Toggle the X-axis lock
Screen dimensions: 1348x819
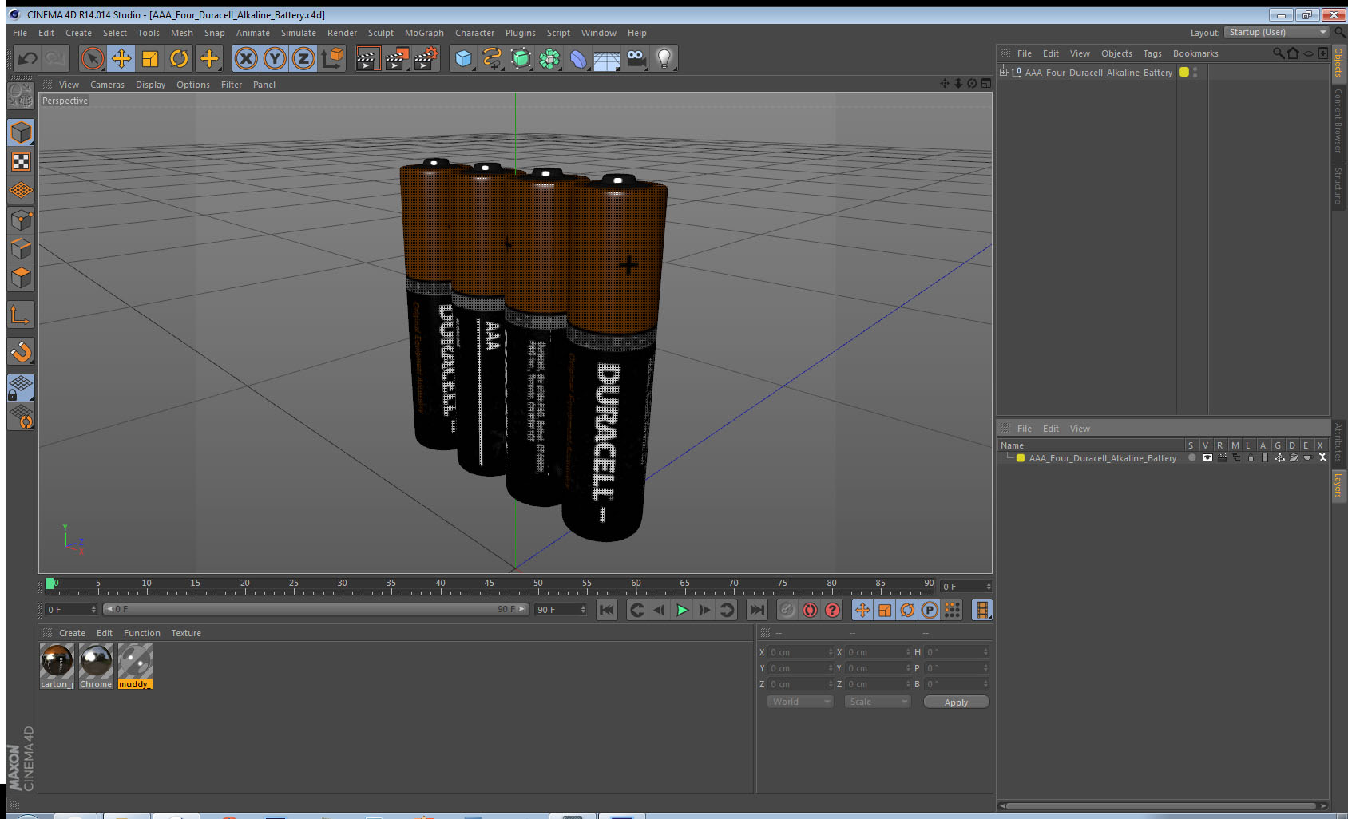[246, 58]
